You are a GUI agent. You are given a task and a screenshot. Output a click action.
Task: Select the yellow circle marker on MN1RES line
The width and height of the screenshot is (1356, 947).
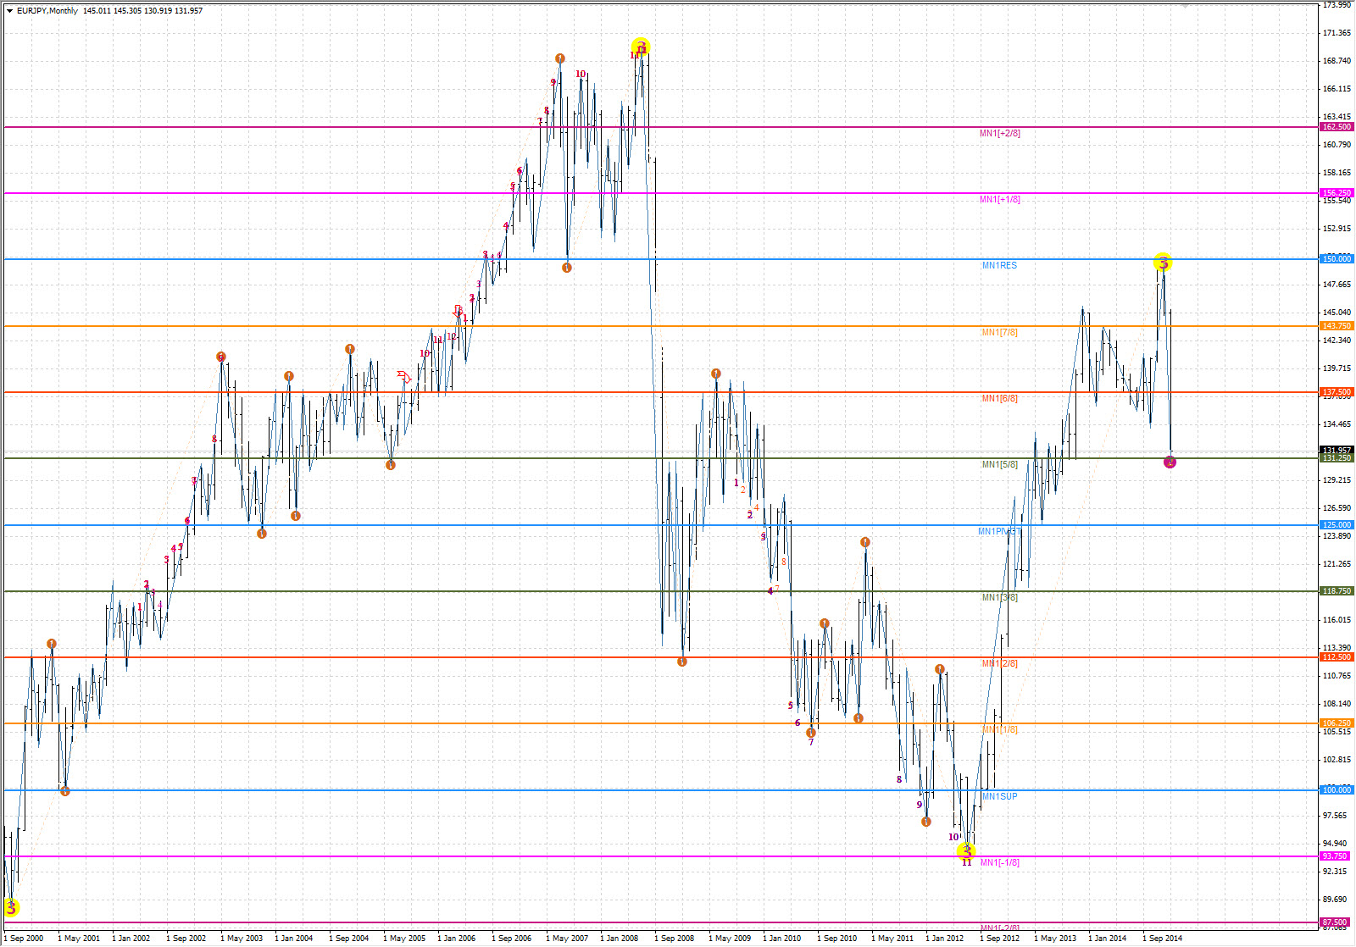tap(1163, 263)
